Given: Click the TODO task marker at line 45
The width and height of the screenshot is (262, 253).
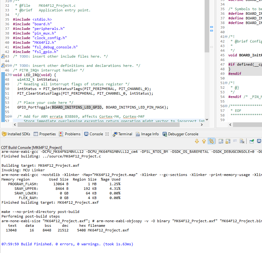Looking at the screenshot, I should point(3,66).
